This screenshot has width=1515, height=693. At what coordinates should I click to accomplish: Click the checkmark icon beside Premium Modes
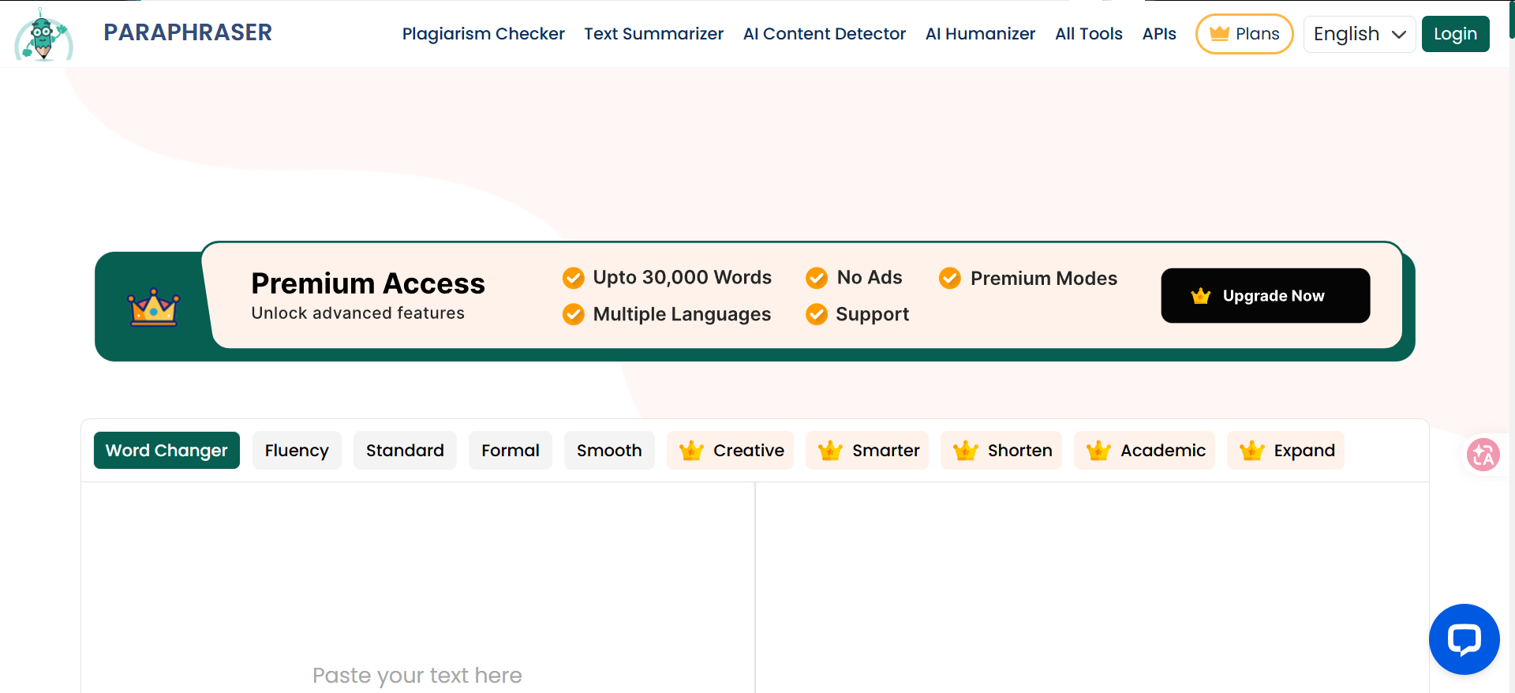pyautogui.click(x=950, y=278)
